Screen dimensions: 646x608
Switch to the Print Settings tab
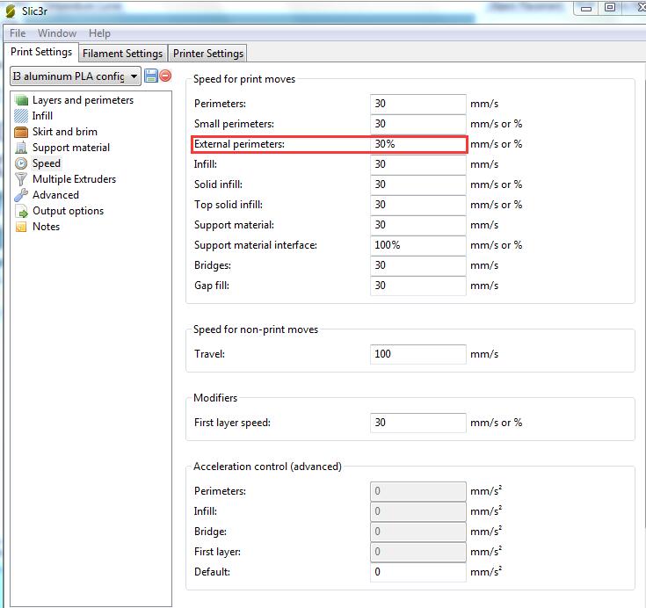[41, 52]
